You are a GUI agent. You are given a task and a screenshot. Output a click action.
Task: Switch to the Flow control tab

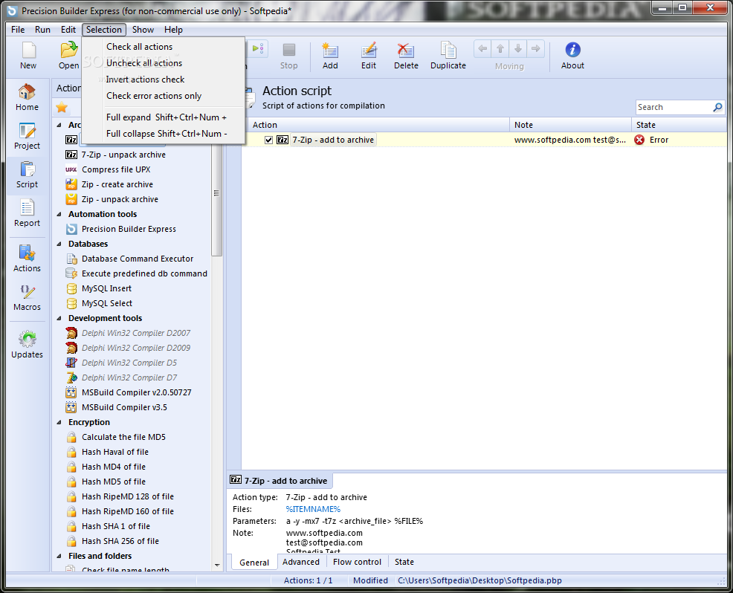[x=357, y=562]
